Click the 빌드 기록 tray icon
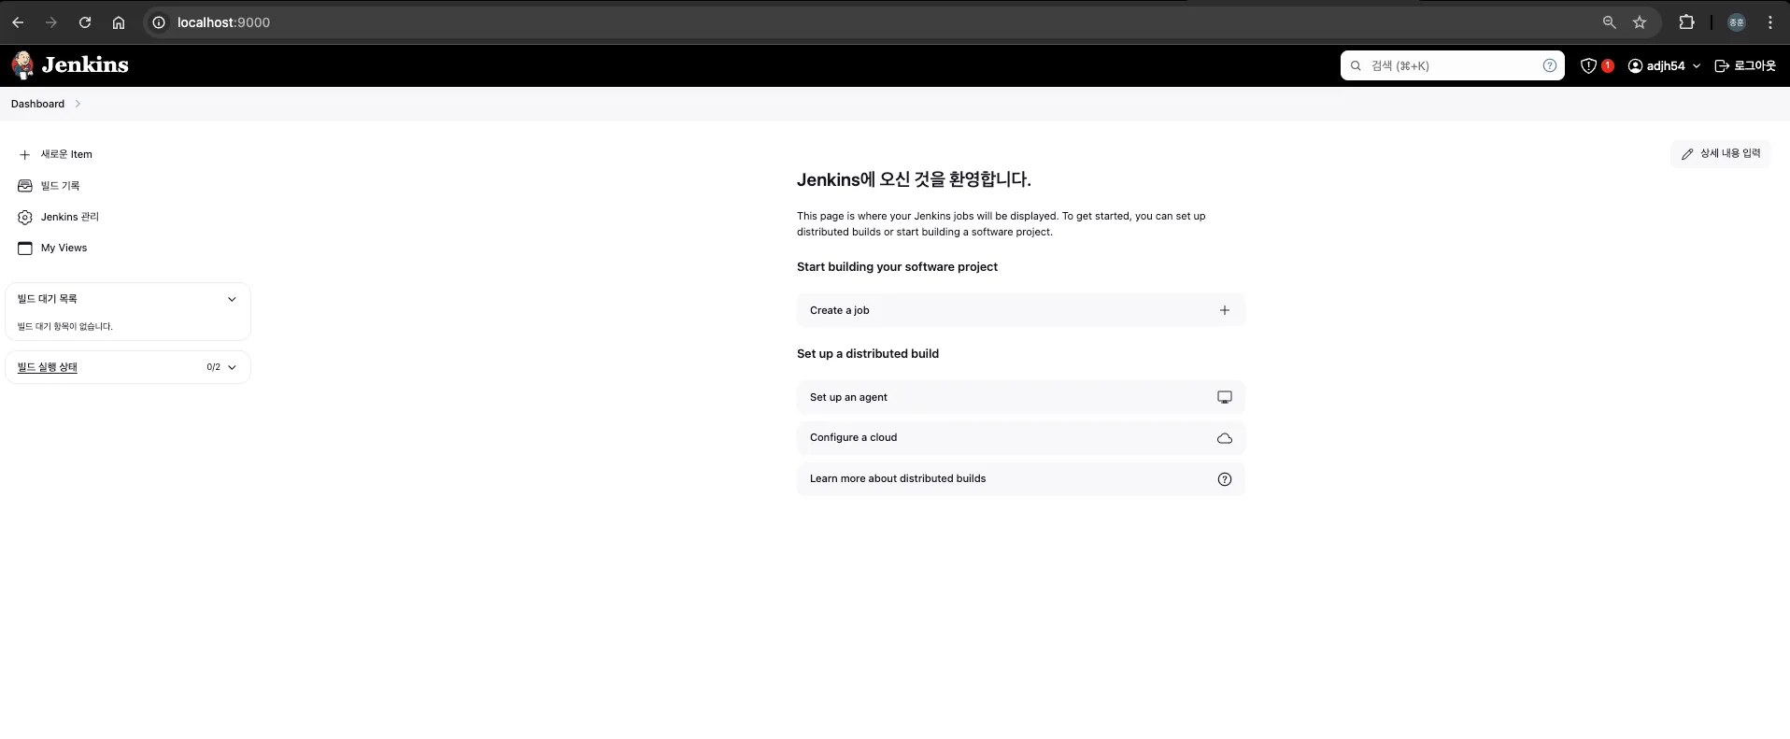 25,186
